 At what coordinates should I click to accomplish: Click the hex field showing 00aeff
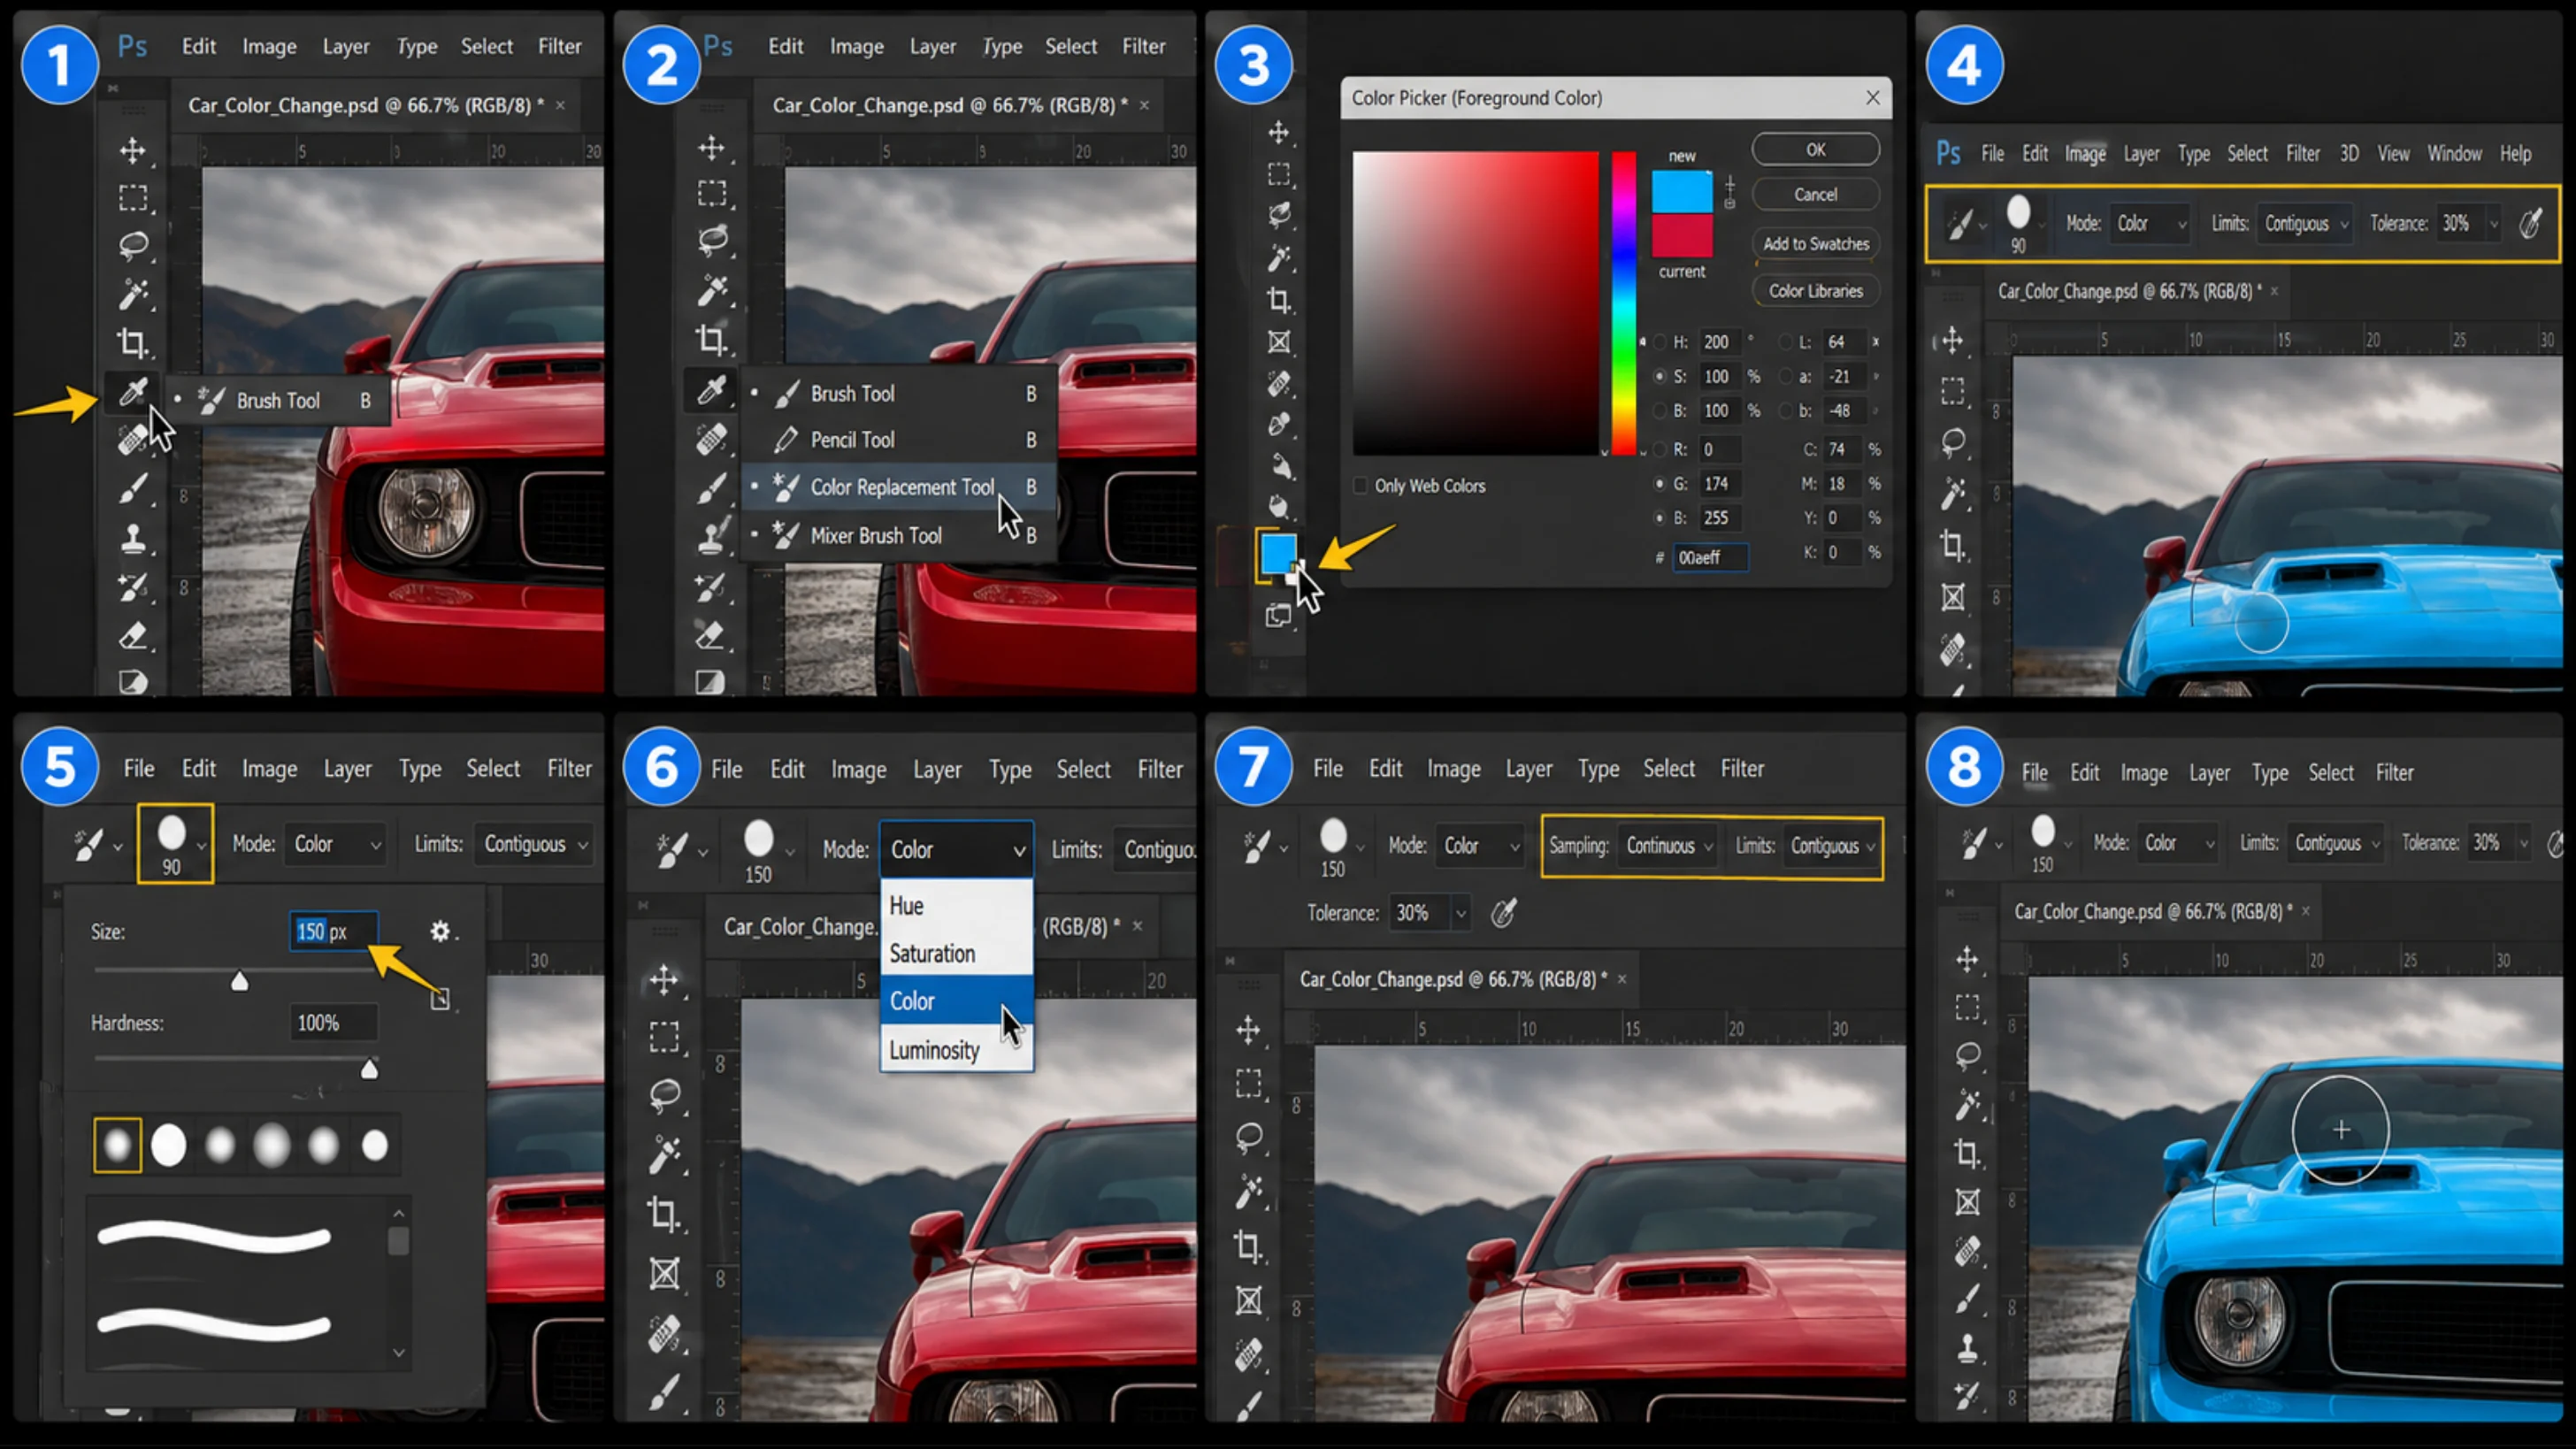pos(1710,558)
